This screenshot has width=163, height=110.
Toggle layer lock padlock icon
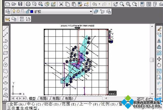(28, 11)
